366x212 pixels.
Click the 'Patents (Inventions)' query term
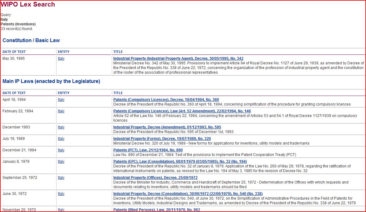(x=18, y=24)
